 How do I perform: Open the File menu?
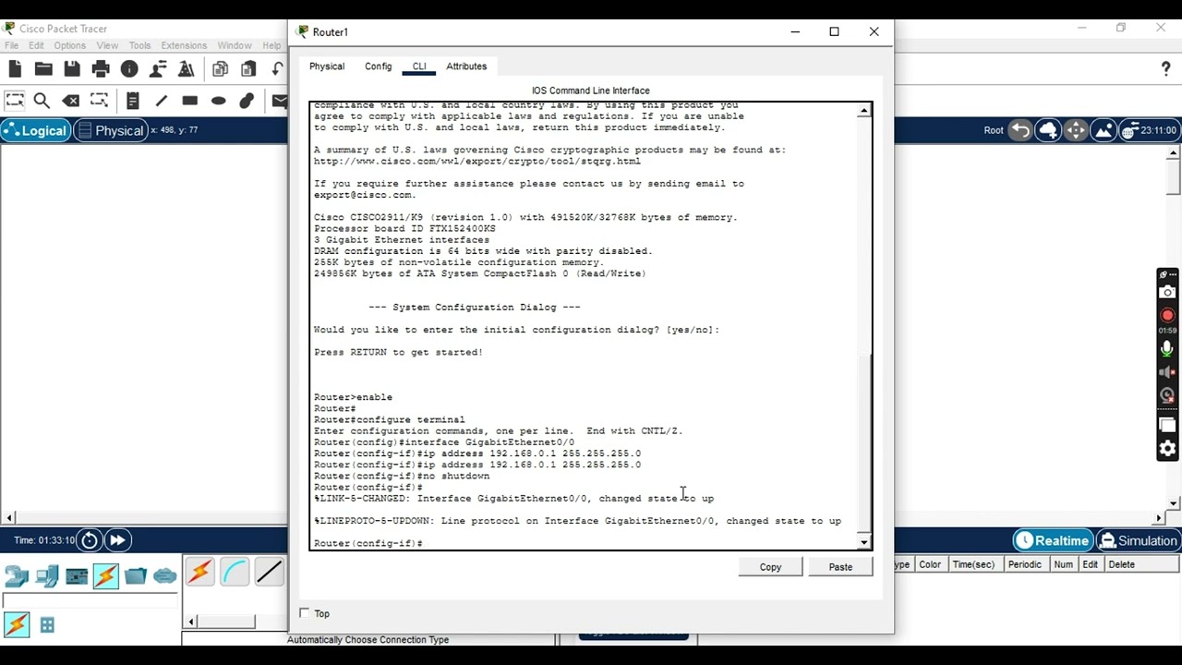pyautogui.click(x=12, y=45)
